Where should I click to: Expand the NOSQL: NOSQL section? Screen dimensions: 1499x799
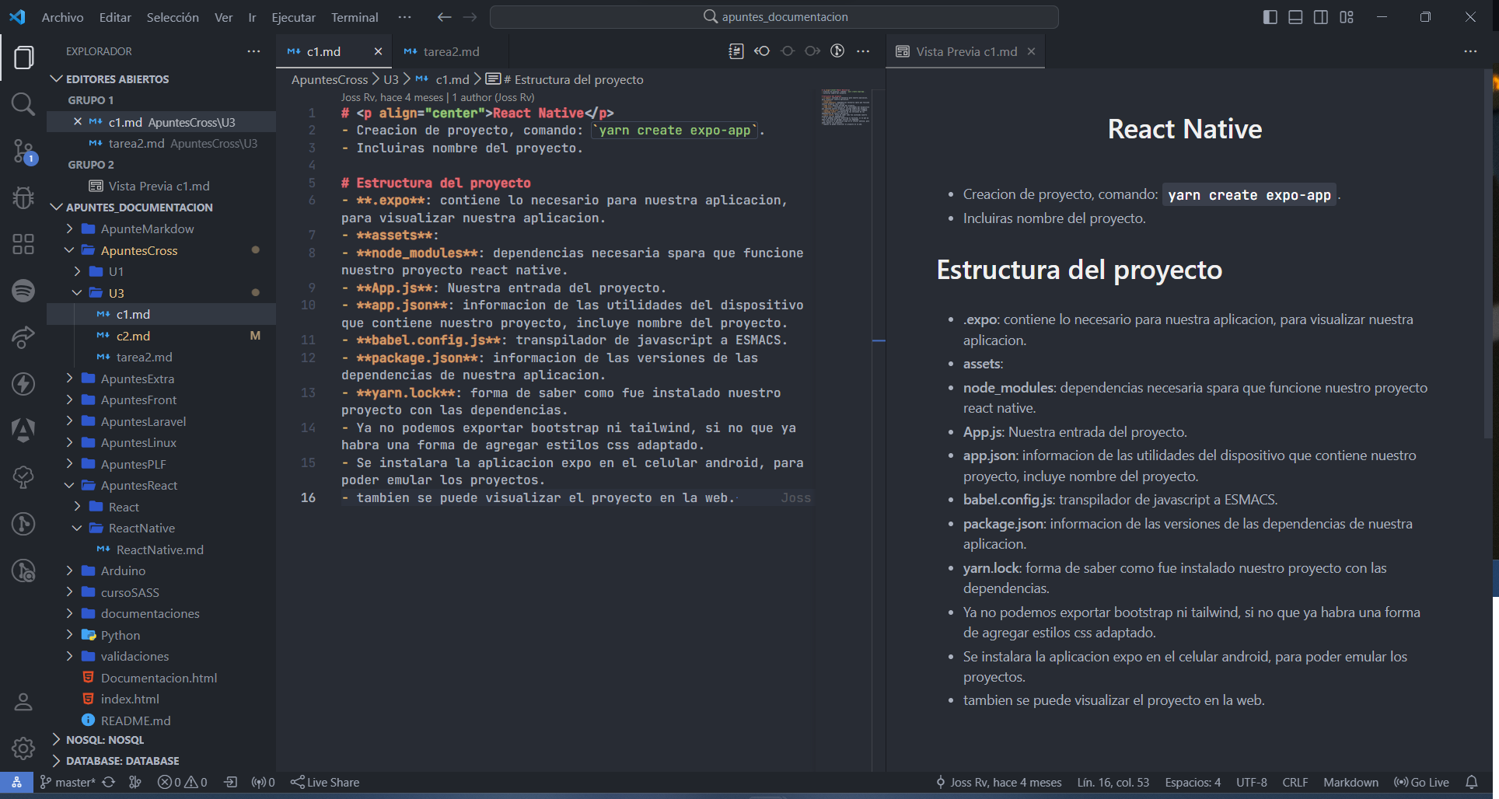[105, 740]
